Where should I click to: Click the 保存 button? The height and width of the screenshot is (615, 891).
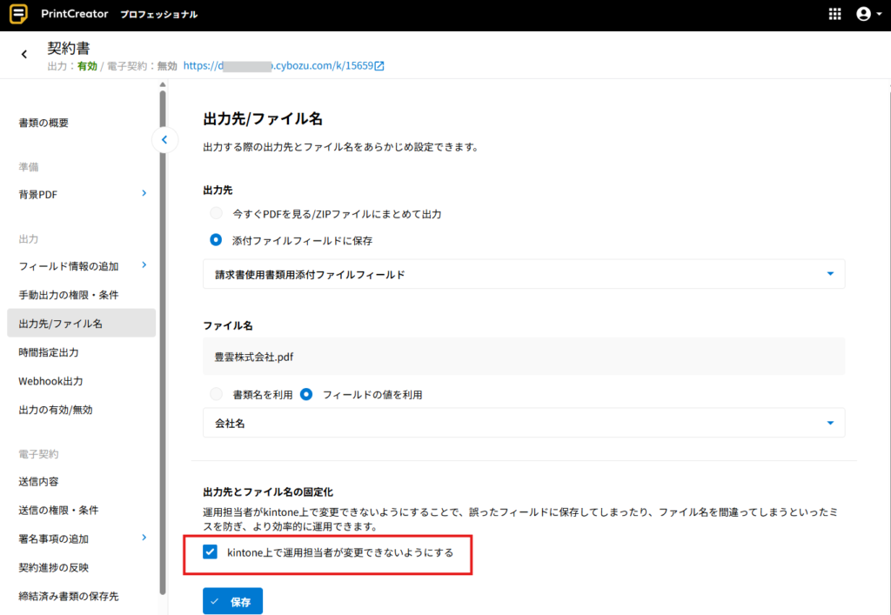(x=232, y=601)
